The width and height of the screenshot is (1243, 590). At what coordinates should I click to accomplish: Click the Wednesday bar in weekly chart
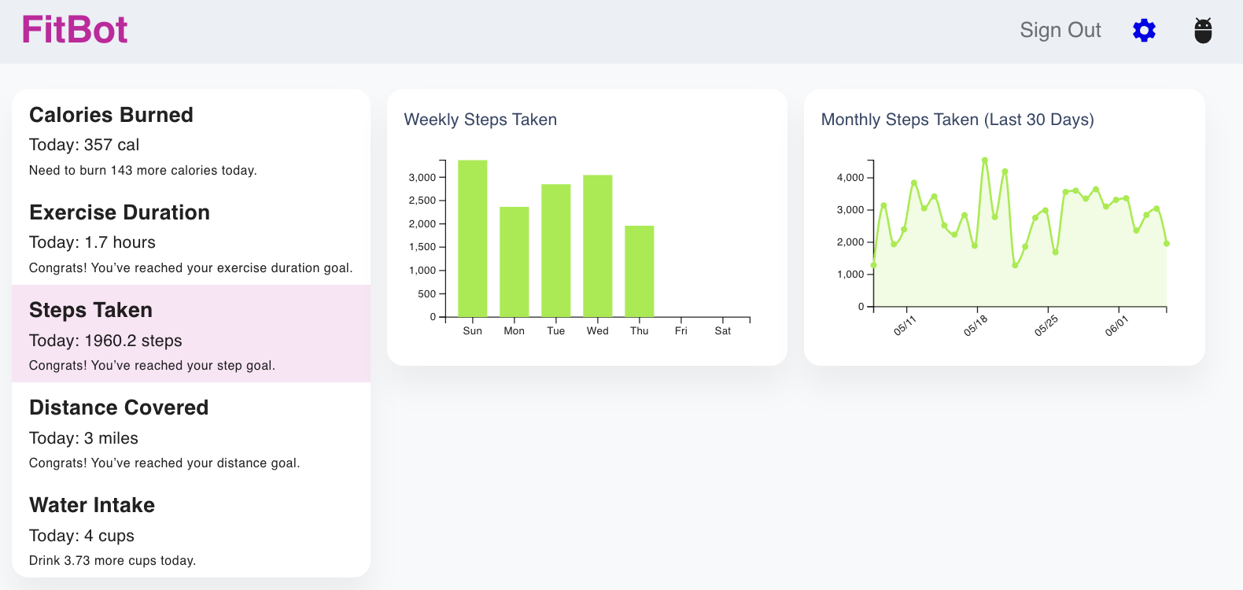(x=597, y=246)
